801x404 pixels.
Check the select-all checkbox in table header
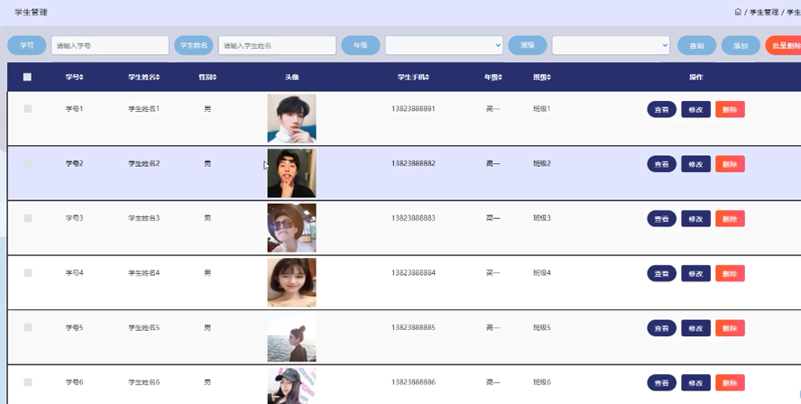pyautogui.click(x=27, y=78)
